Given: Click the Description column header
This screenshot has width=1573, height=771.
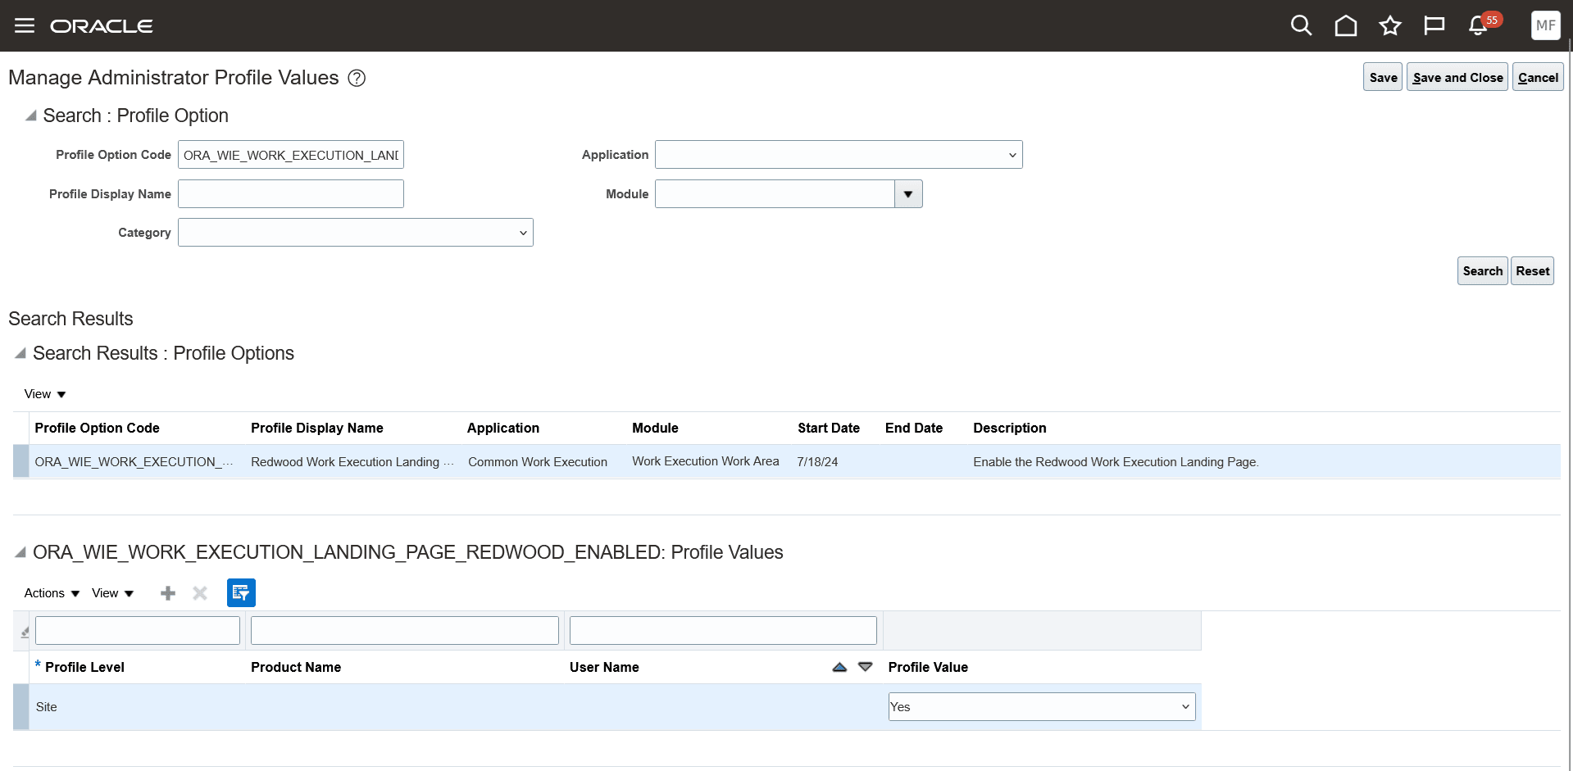Looking at the screenshot, I should click(1010, 428).
